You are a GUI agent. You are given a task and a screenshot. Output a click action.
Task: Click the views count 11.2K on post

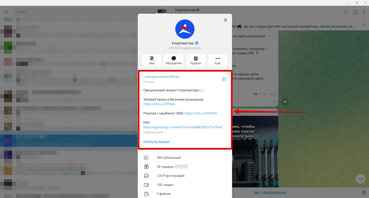(x=260, y=94)
